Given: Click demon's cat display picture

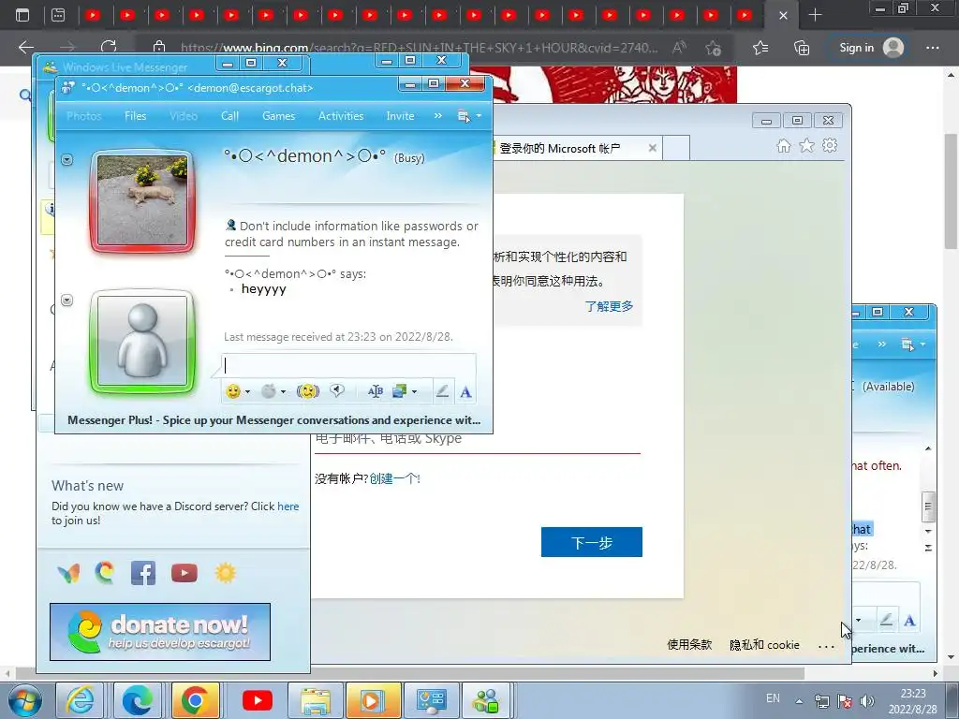Looking at the screenshot, I should (142, 200).
